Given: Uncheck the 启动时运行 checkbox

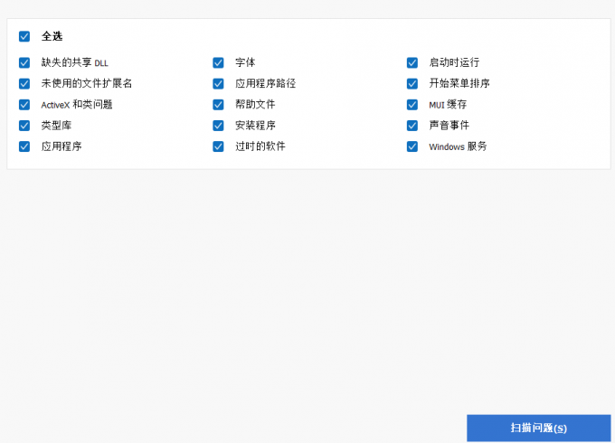Looking at the screenshot, I should tap(412, 62).
